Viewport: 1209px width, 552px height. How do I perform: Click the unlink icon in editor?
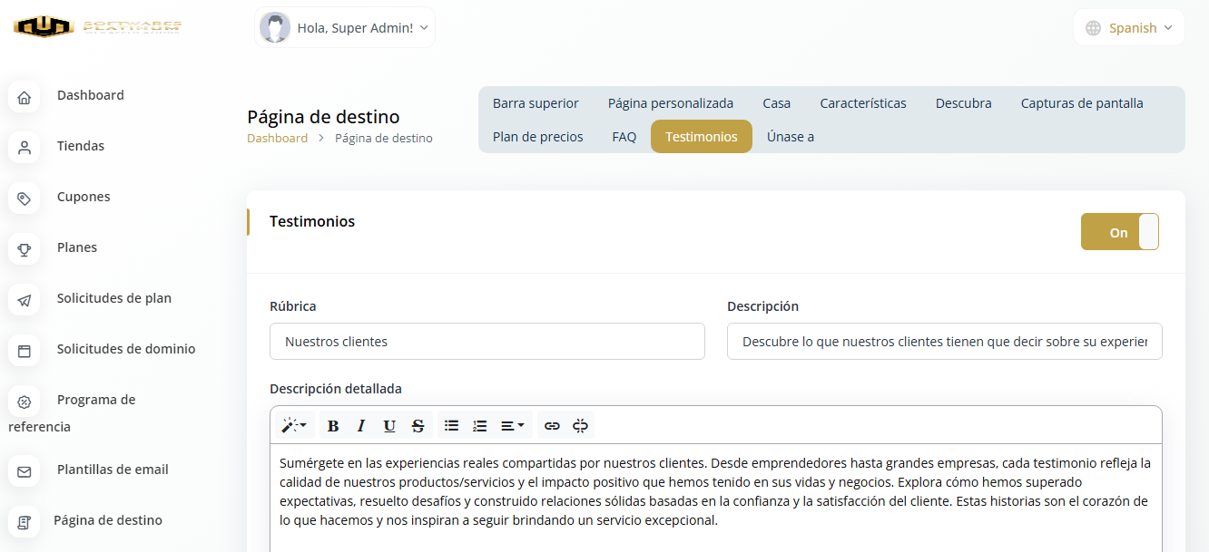tap(580, 425)
